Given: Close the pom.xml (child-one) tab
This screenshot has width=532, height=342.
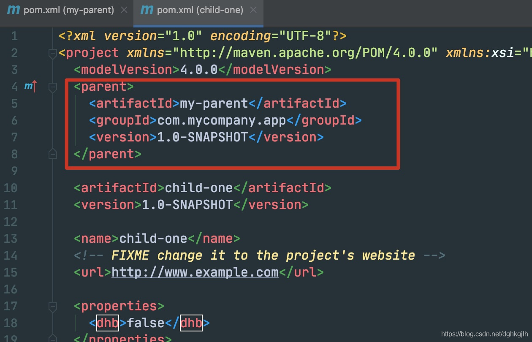Looking at the screenshot, I should tap(253, 10).
